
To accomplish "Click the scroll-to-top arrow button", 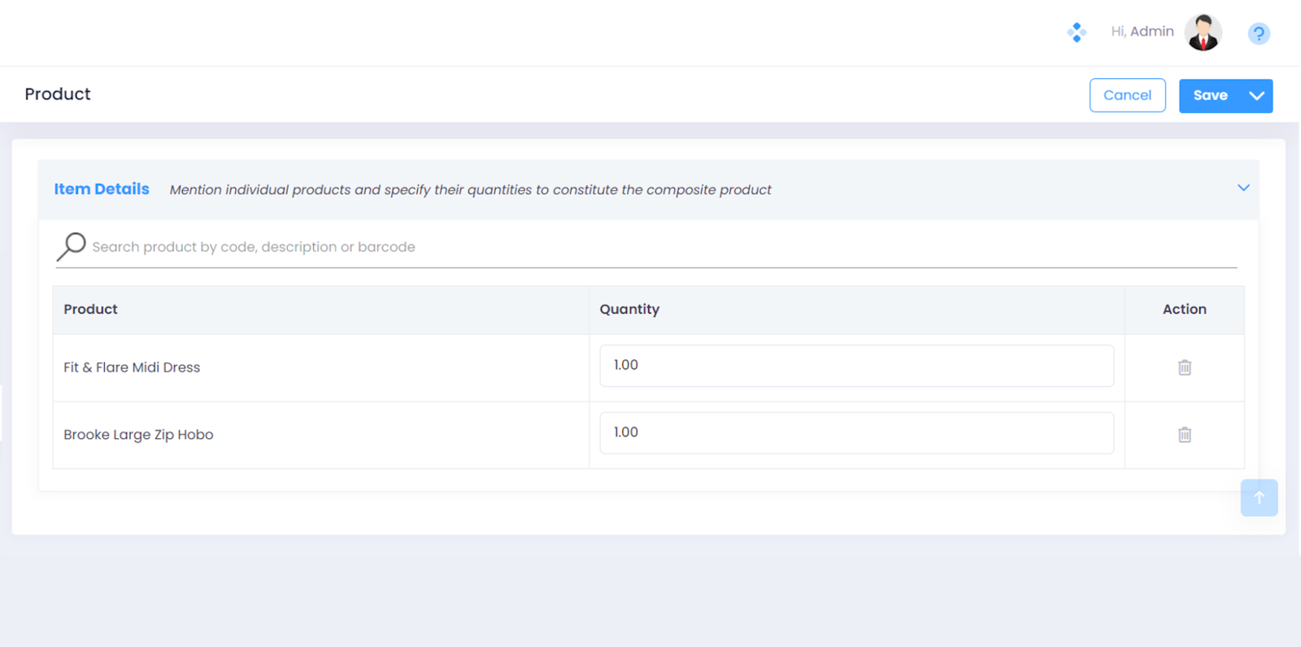I will [x=1259, y=497].
